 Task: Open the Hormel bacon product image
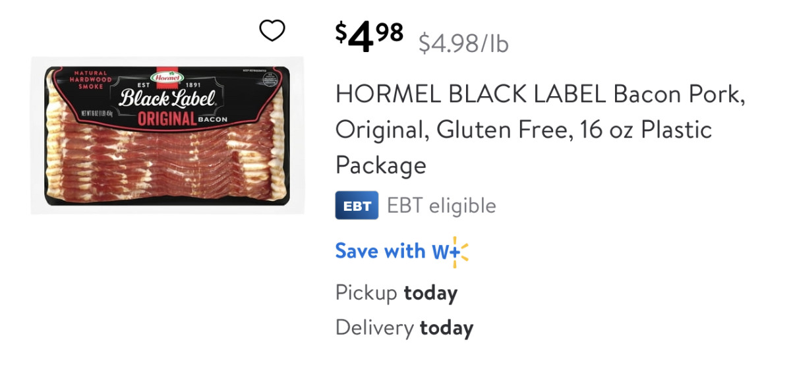[167, 136]
